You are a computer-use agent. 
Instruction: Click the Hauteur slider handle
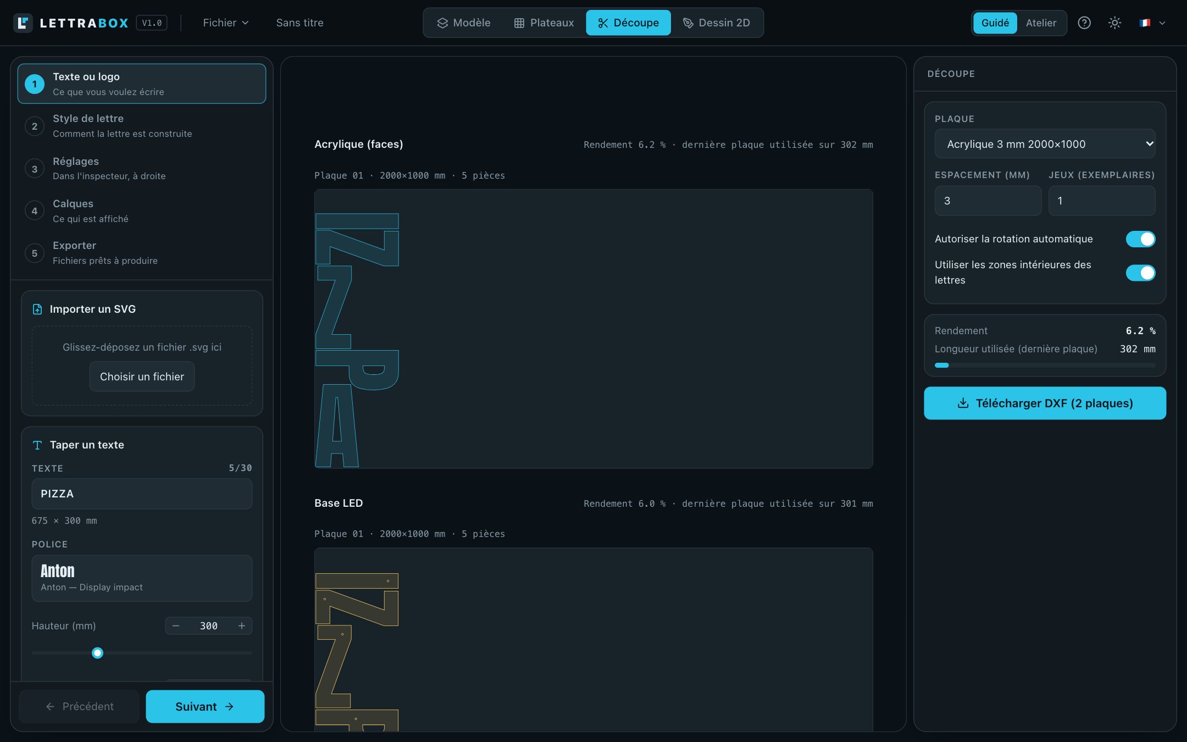97,653
